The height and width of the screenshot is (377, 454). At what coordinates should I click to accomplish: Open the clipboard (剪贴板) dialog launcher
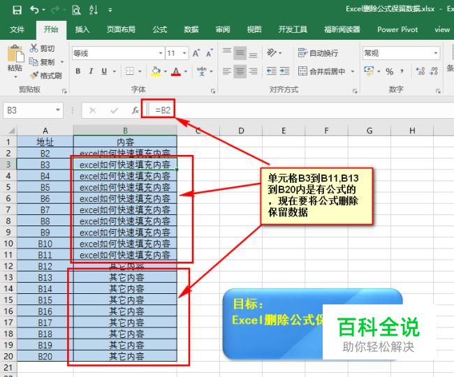point(64,91)
